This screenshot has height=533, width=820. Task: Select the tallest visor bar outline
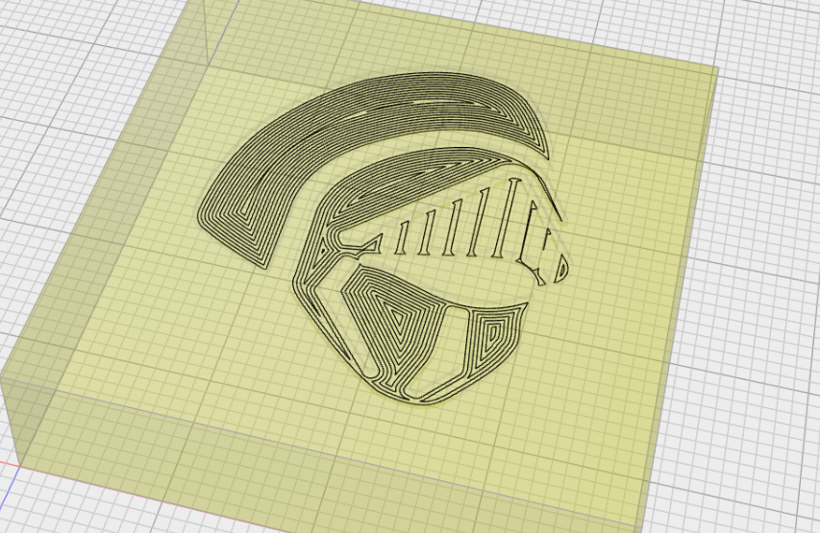pos(505,220)
